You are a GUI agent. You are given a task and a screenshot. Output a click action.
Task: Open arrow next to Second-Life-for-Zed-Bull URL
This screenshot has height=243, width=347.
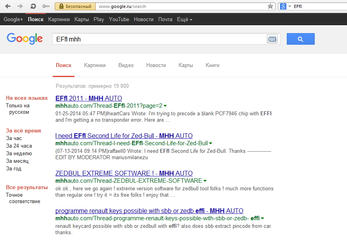point(211,143)
